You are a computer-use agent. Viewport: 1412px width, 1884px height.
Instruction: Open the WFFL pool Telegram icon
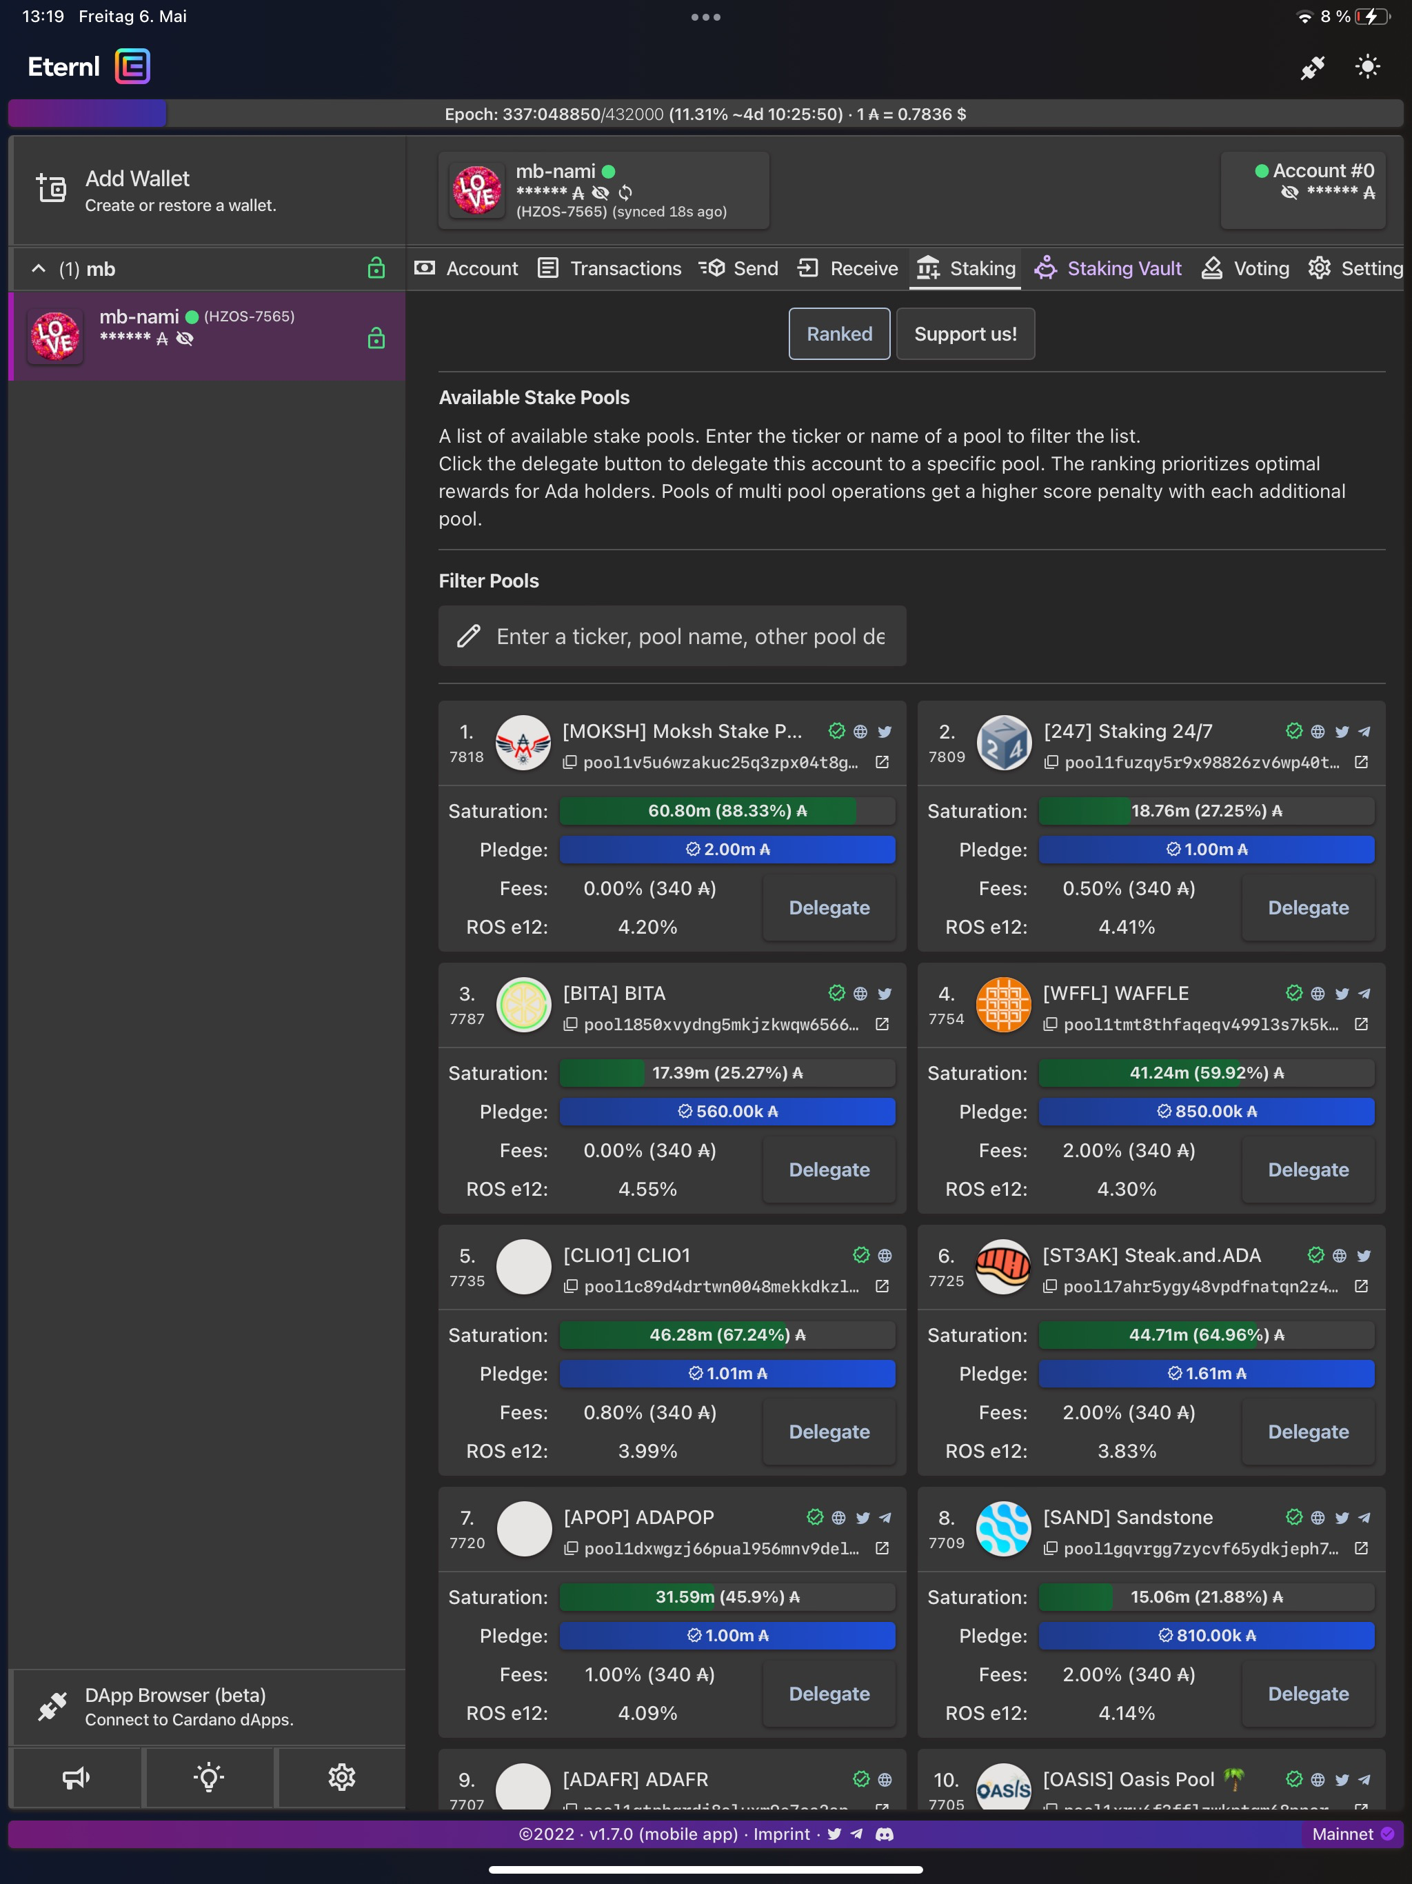click(x=1364, y=994)
